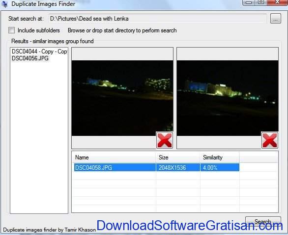The width and height of the screenshot is (288, 235).
Task: Open folder browser with the ellipsis button
Action: click(x=276, y=19)
